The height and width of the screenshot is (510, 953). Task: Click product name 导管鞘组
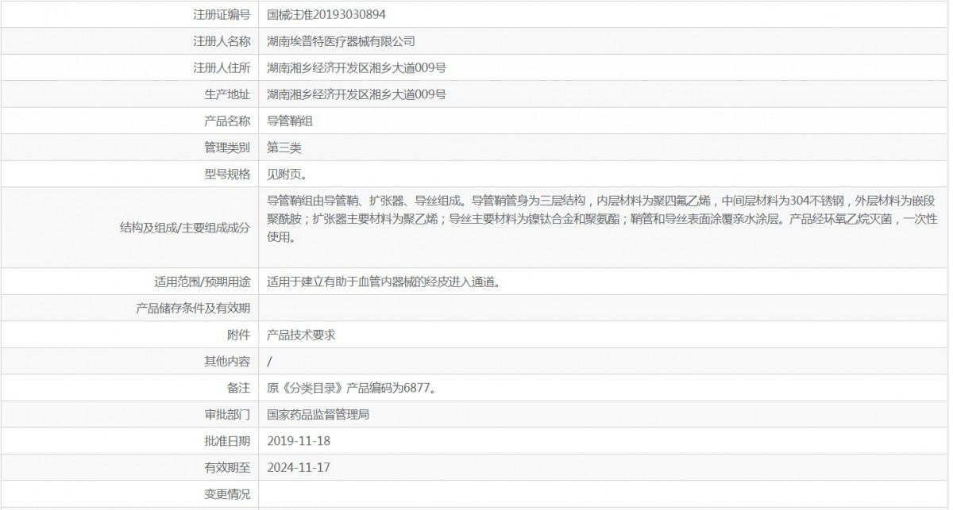pyautogui.click(x=290, y=121)
